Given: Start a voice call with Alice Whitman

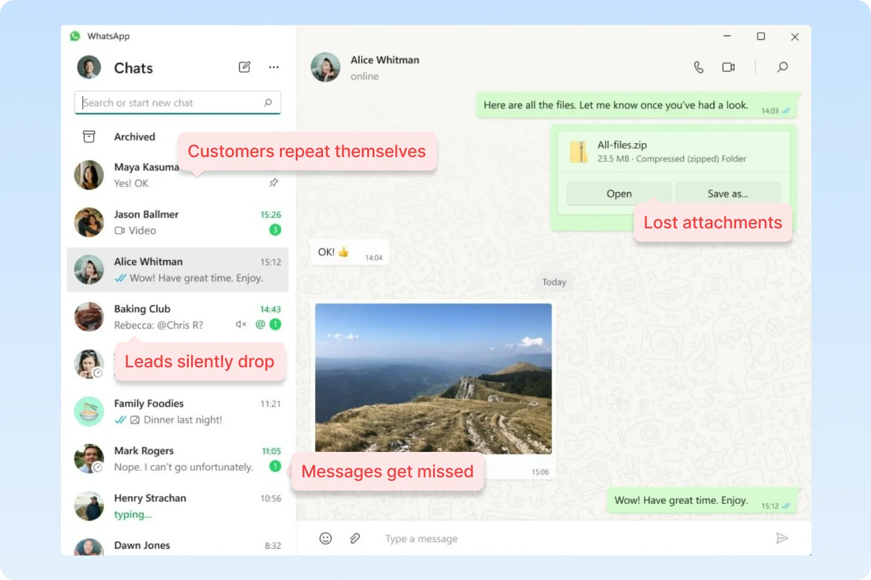Looking at the screenshot, I should coord(699,67).
